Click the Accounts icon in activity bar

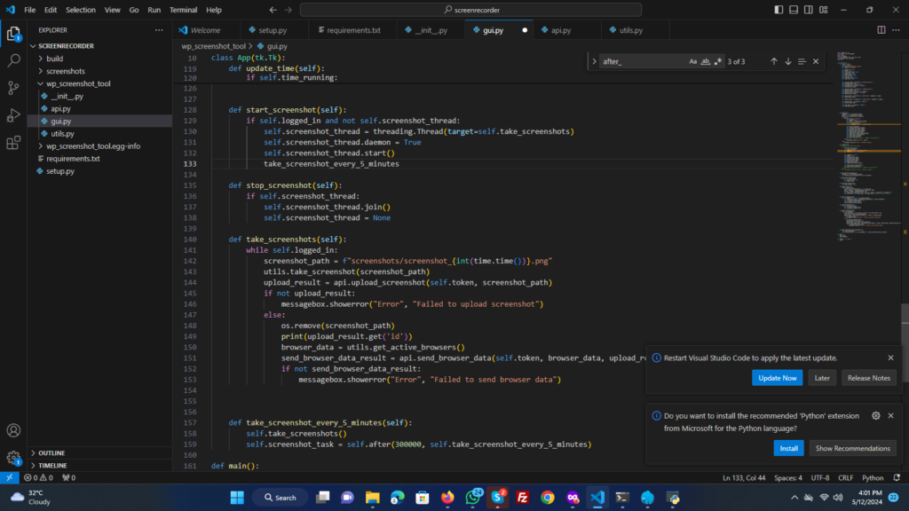(13, 430)
